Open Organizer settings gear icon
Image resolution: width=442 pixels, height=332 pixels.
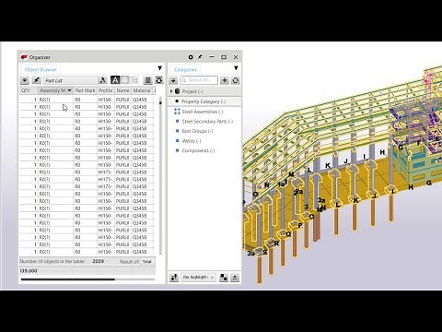(x=191, y=57)
